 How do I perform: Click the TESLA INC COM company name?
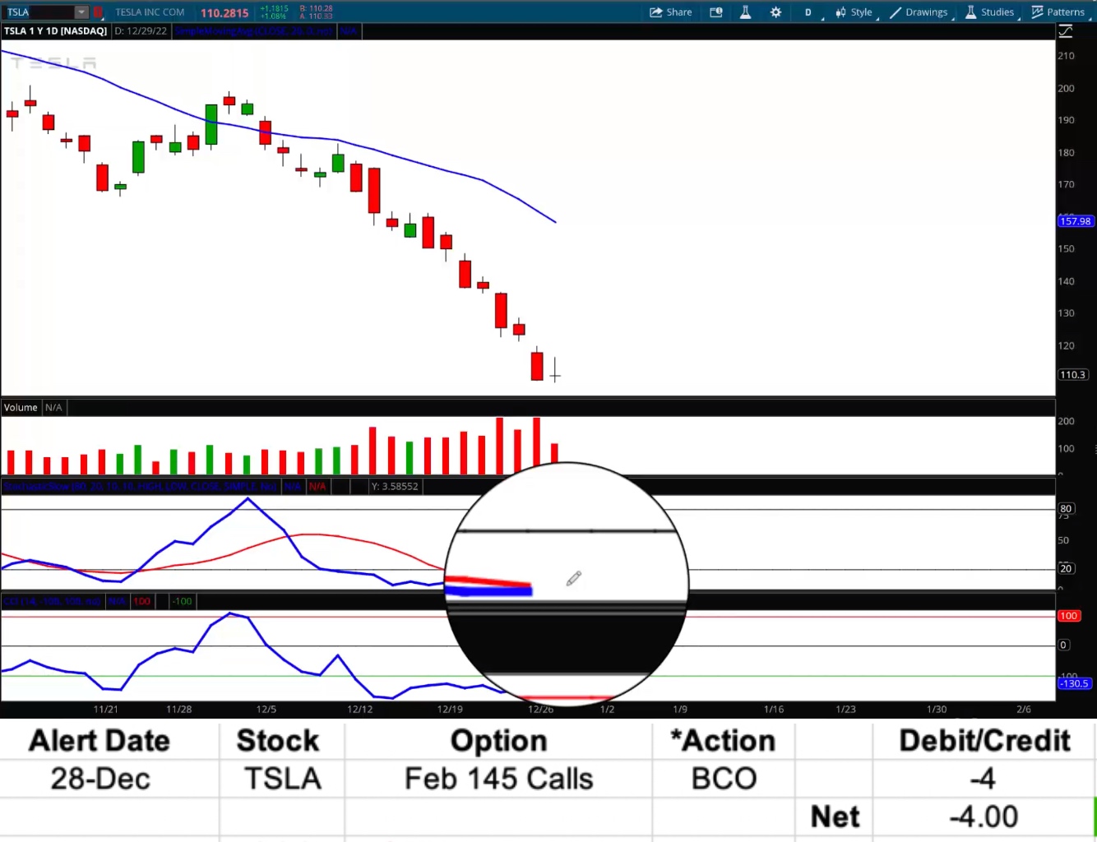click(x=150, y=12)
